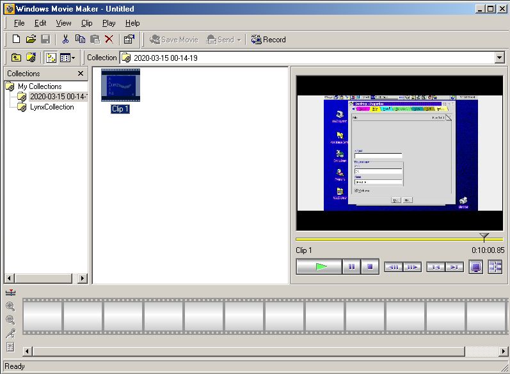Select the LynxCollection tree item
Screen dimensions: 510x374
point(51,107)
